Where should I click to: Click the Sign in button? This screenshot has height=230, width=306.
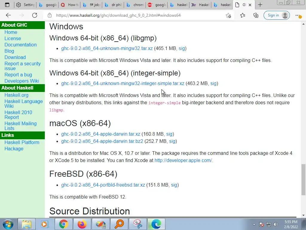click(x=276, y=15)
